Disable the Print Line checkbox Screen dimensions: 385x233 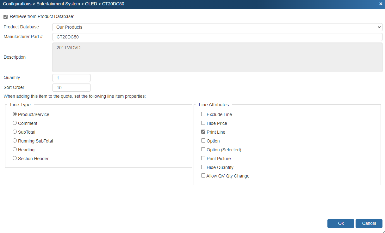(203, 132)
